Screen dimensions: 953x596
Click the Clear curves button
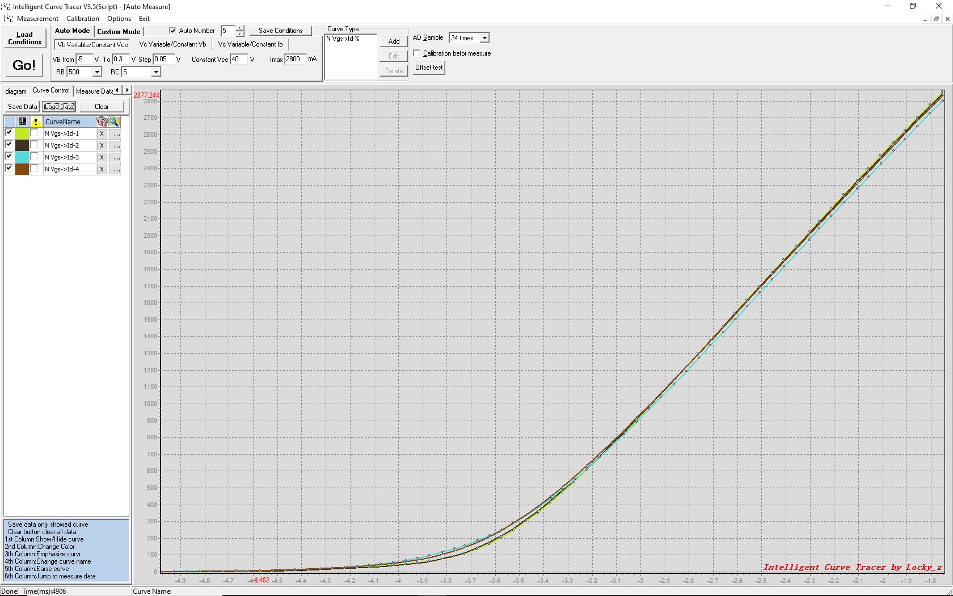coord(102,107)
